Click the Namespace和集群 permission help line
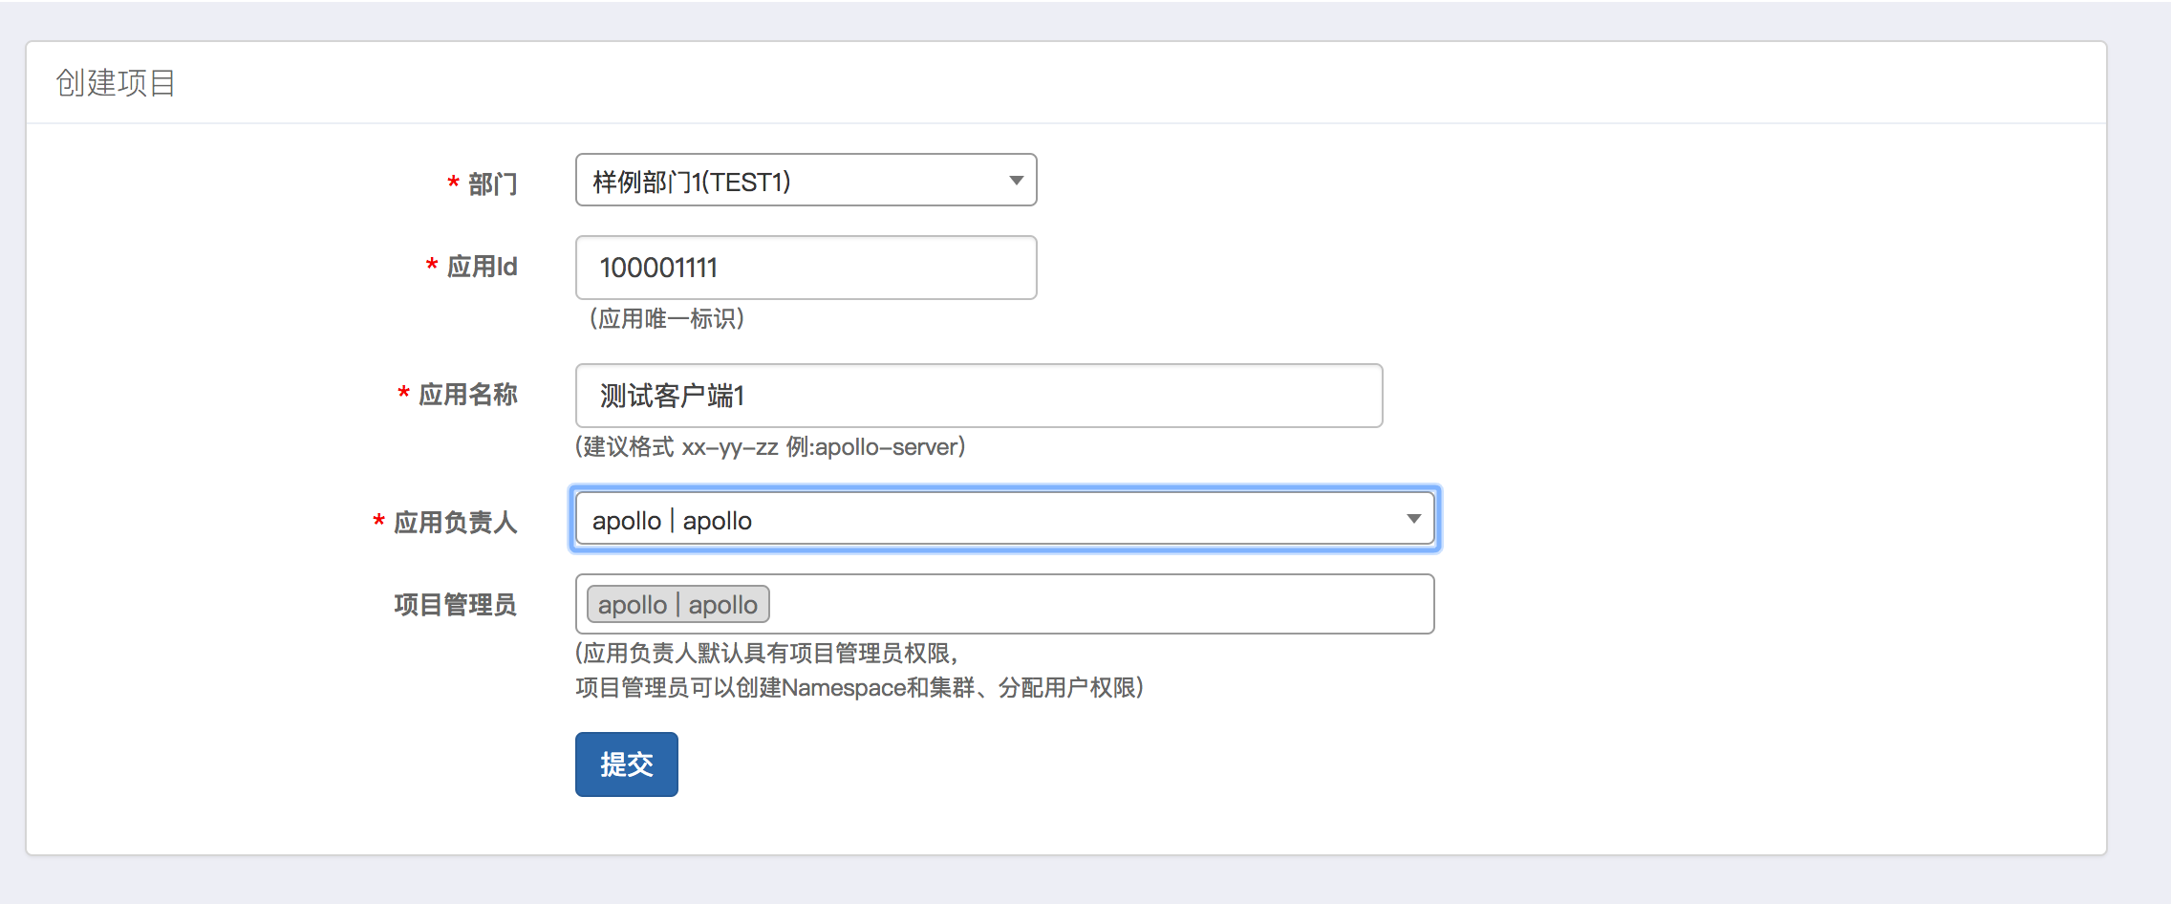 pyautogui.click(x=858, y=688)
